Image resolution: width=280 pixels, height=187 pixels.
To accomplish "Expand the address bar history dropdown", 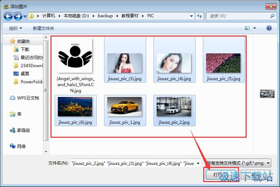I will point(191,16).
